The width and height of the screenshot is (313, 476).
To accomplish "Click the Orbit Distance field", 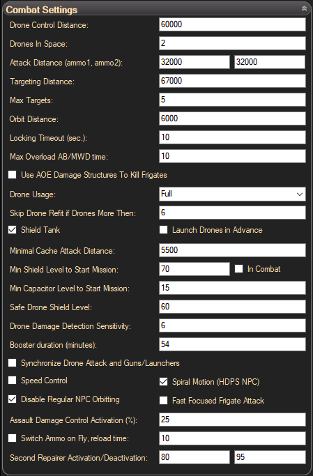I will coord(232,118).
